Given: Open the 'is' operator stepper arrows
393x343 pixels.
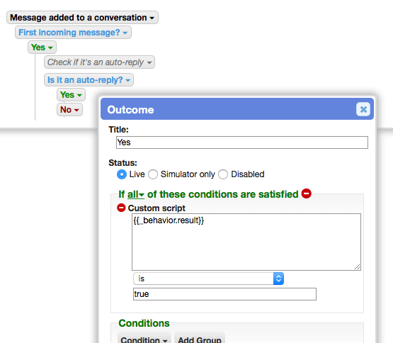Looking at the screenshot, I should pos(278,279).
